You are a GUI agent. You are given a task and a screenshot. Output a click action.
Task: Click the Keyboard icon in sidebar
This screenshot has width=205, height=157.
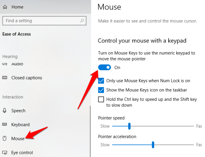click(5, 125)
